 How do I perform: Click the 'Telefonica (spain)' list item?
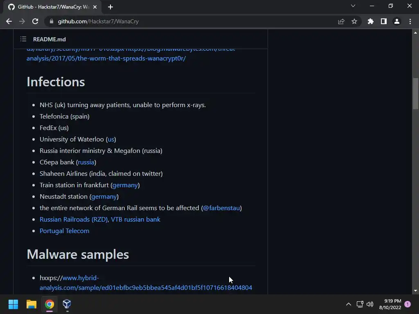(64, 117)
